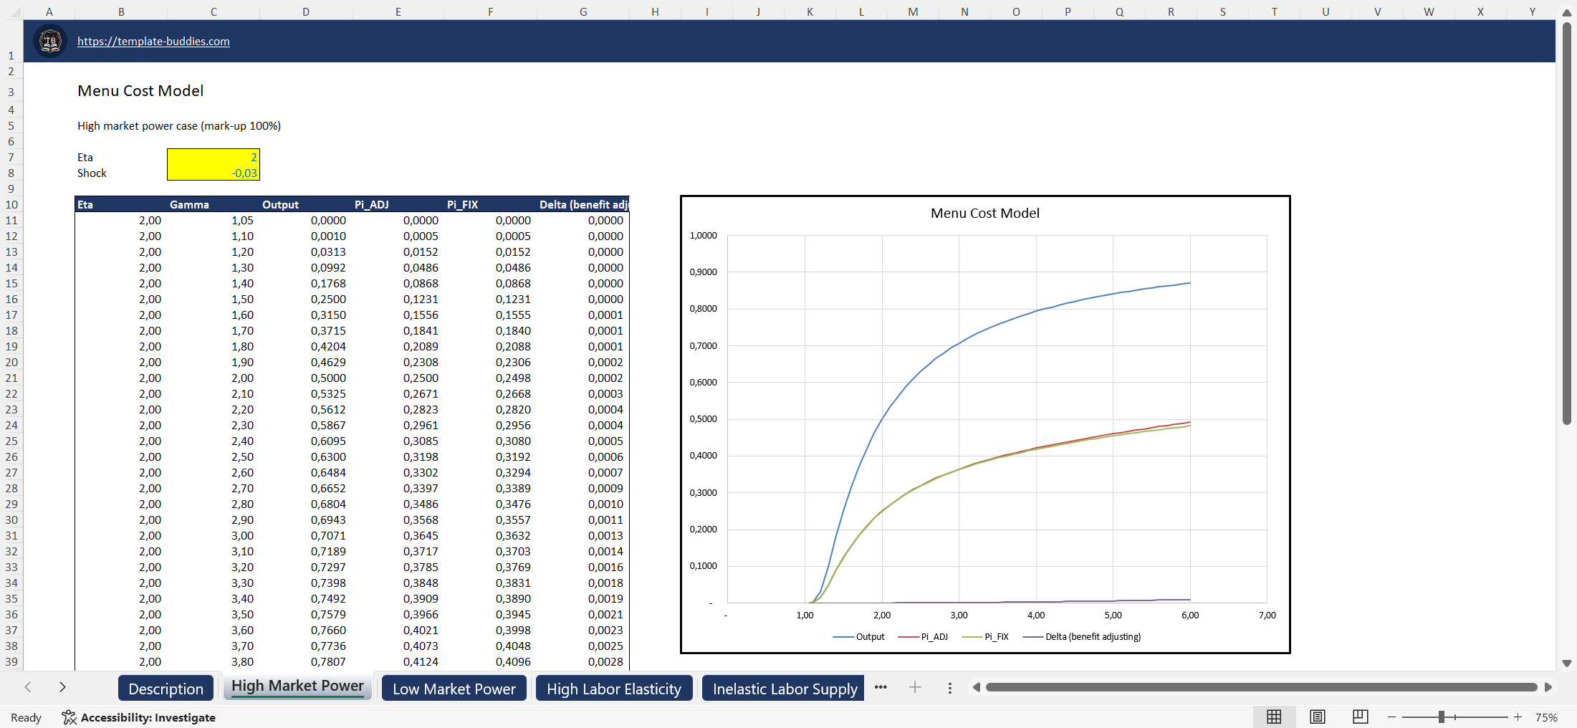Click the Template Buddies logo

pyautogui.click(x=49, y=41)
